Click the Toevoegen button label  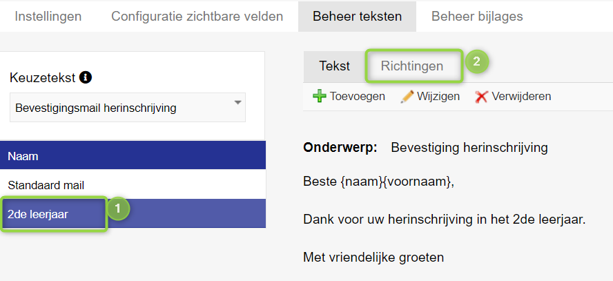tap(358, 96)
